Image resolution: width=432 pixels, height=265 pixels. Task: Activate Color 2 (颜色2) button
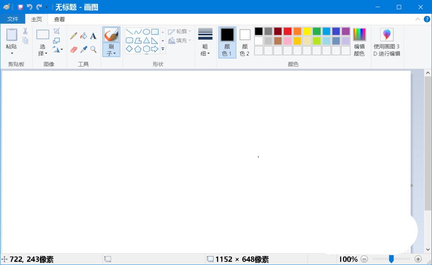click(x=245, y=42)
